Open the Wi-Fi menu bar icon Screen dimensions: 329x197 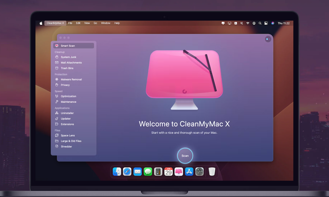pos(248,23)
